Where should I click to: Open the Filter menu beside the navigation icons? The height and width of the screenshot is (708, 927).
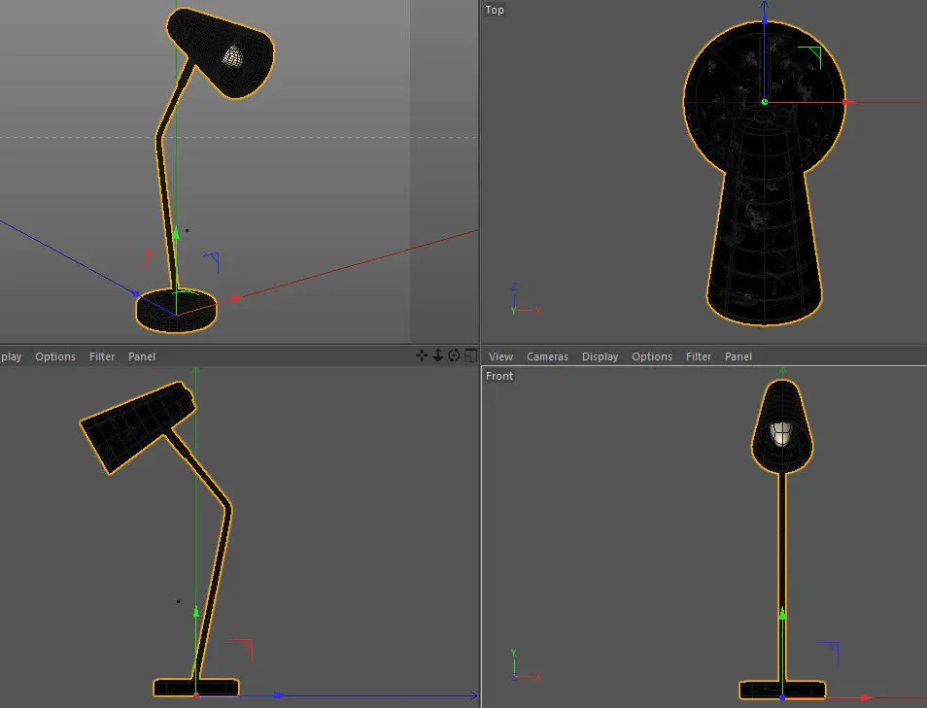[x=102, y=356]
